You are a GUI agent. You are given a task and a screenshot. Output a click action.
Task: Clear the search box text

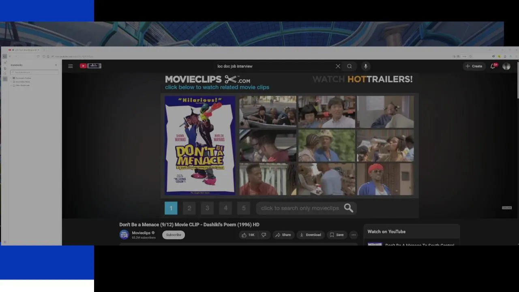[338, 66]
